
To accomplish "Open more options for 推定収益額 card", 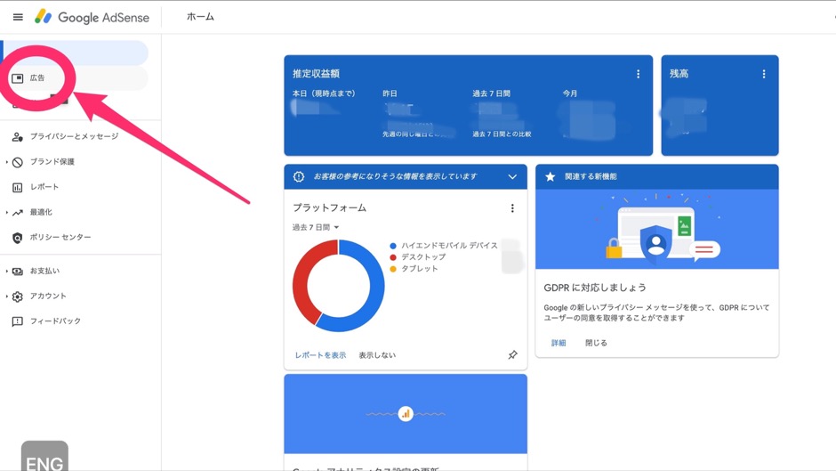I will [638, 74].
